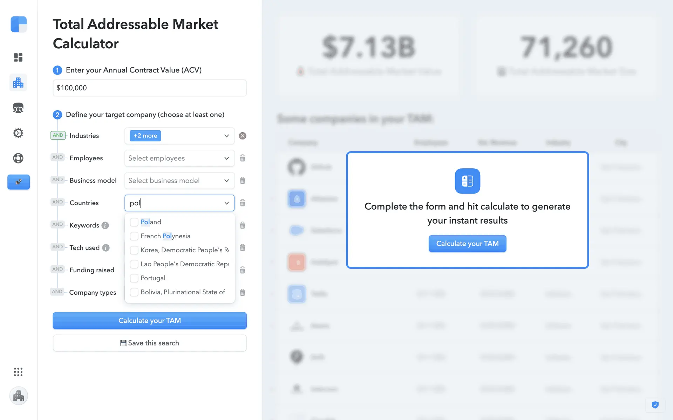Remove the Industries filter selection
Viewport: 673px width, 420px height.
point(243,136)
